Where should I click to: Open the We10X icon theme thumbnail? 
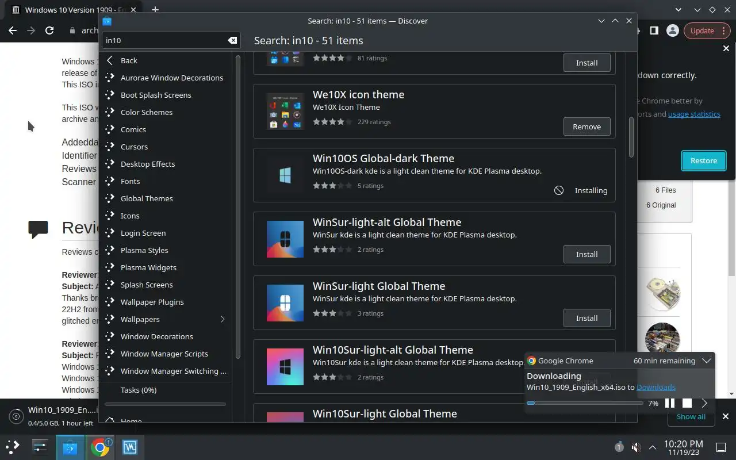point(285,112)
